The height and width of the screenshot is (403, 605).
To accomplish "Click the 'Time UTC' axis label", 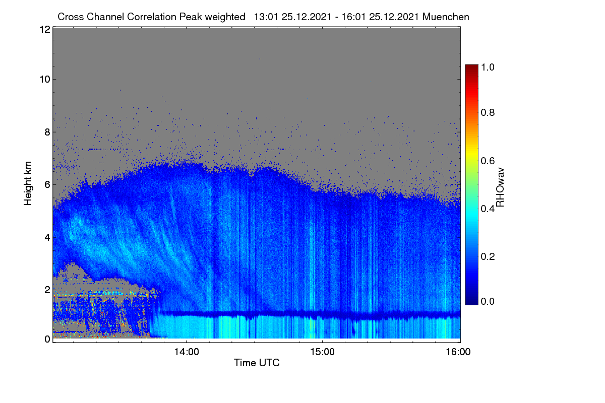I will [x=257, y=363].
